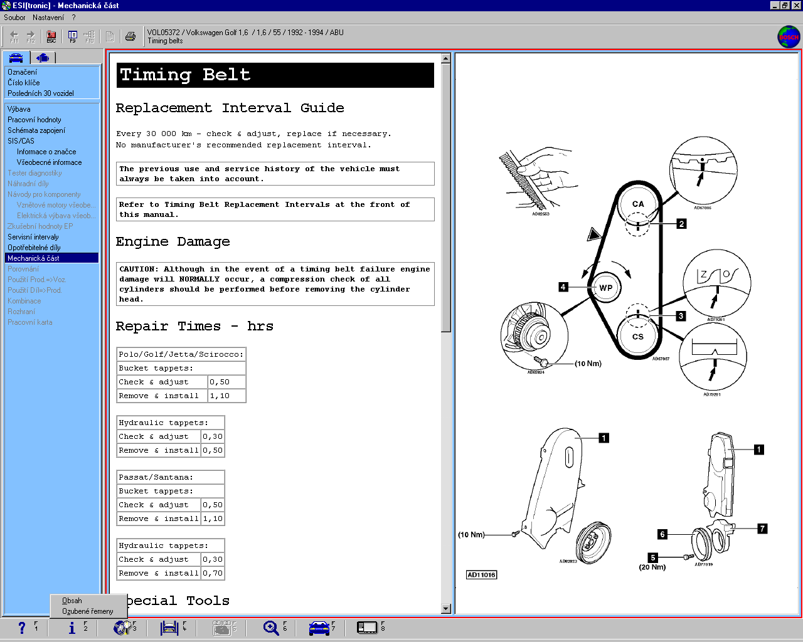The width and height of the screenshot is (803, 642).
Task: Open Opotřebitelné díly in sidebar
Action: pos(34,248)
